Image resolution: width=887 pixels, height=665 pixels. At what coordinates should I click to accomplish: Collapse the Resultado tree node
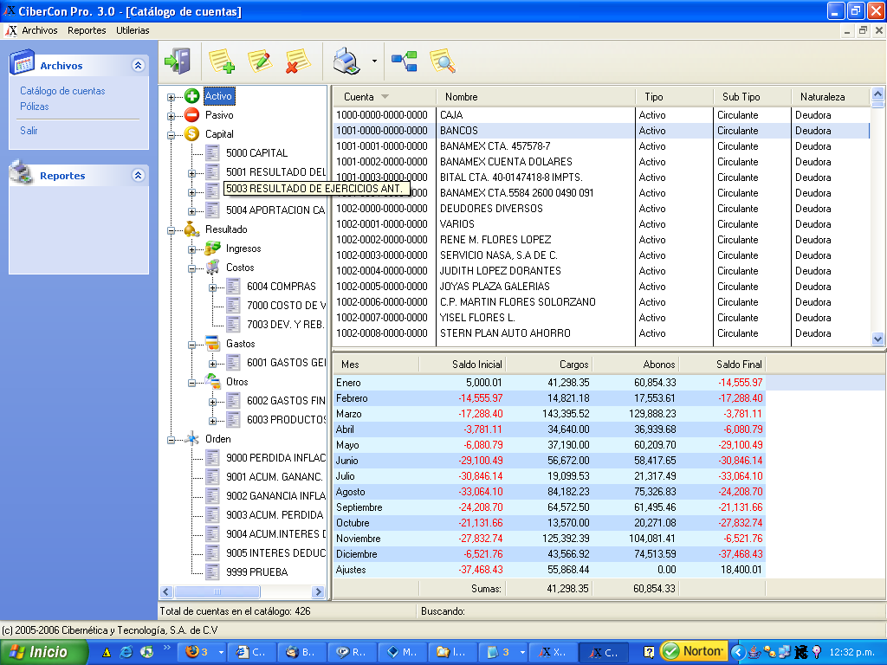[x=171, y=230]
